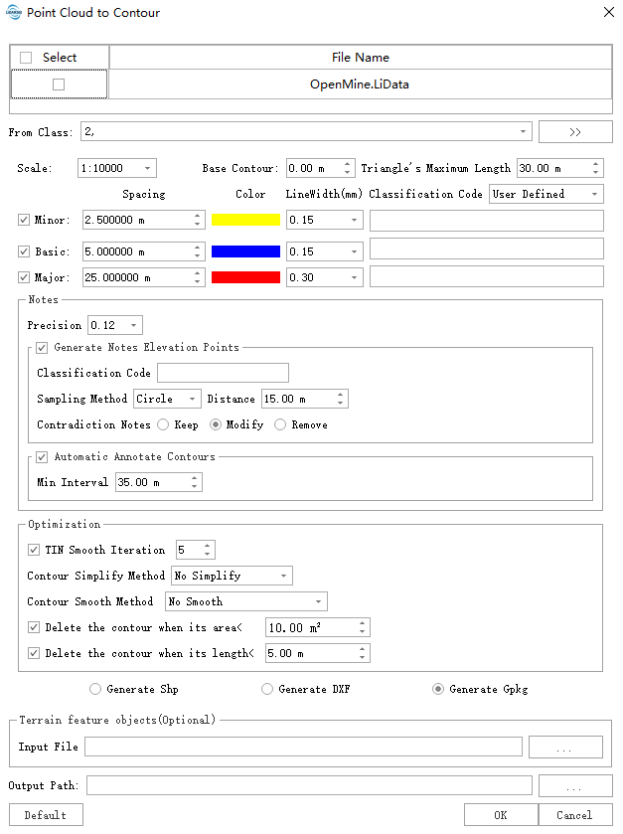Click the Default button

click(x=46, y=815)
